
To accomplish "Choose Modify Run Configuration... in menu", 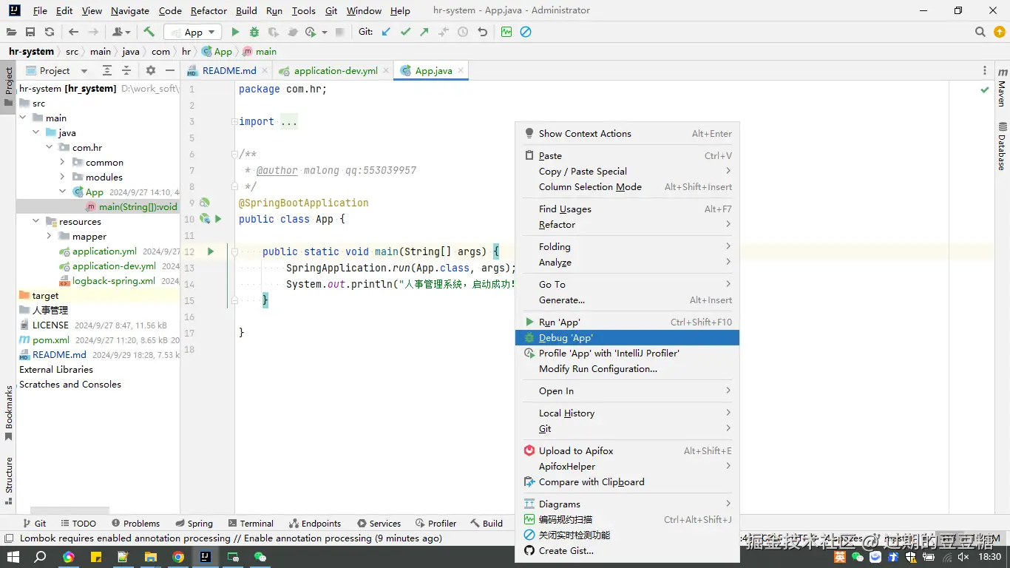I will coord(597,368).
